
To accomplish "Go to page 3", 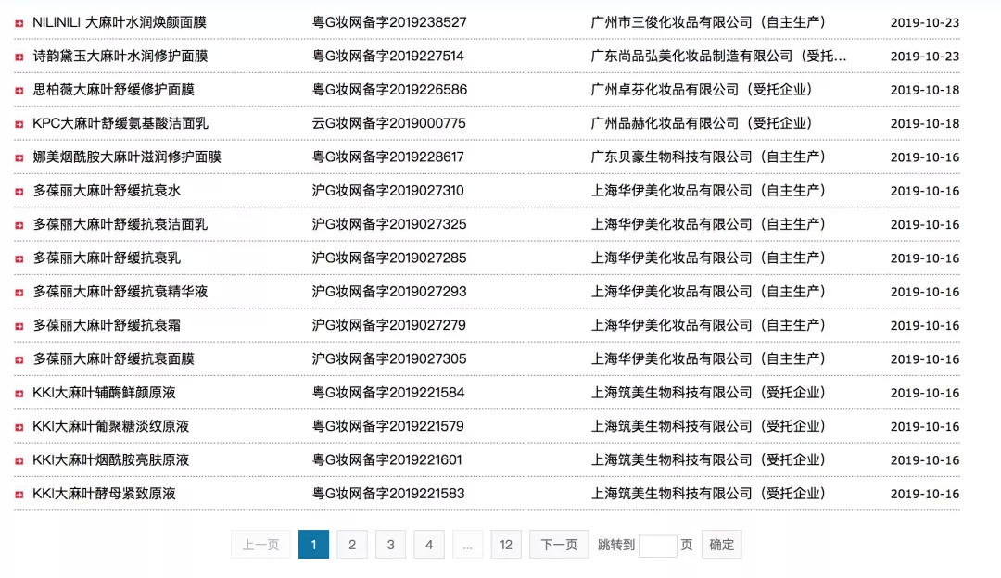I will point(391,545).
